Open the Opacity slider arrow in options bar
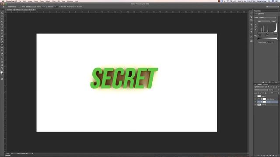The height and width of the screenshot is (157, 280). click(x=46, y=7)
